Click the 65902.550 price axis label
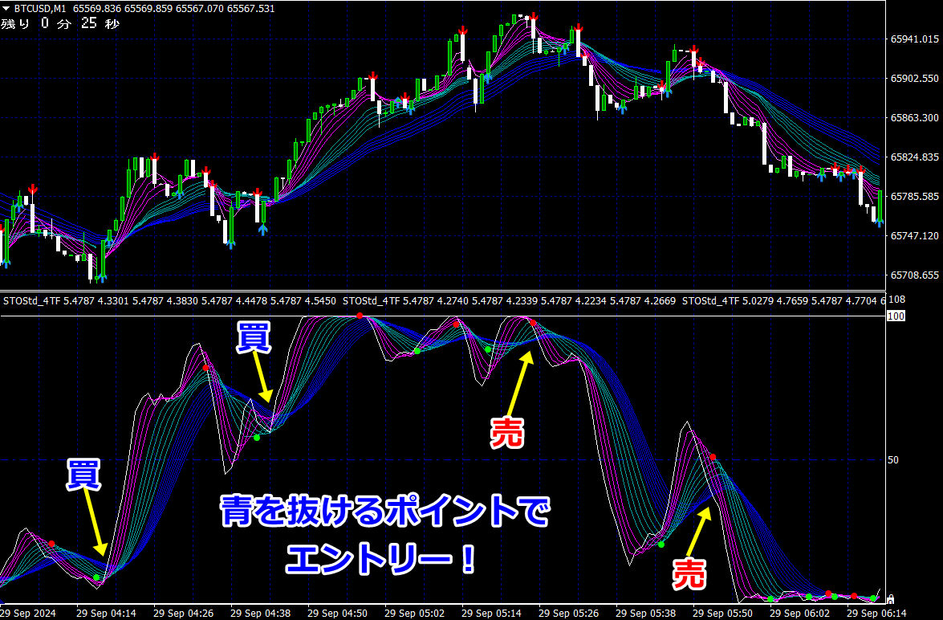 914,78
